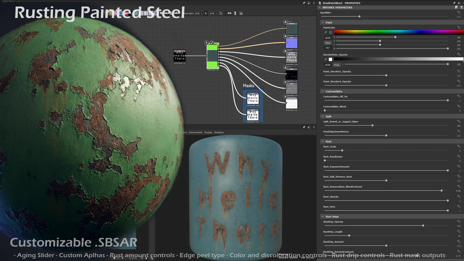The height and width of the screenshot is (261, 464).
Task: Click the snap-to-grid magnet icon
Action: [x=241, y=13]
